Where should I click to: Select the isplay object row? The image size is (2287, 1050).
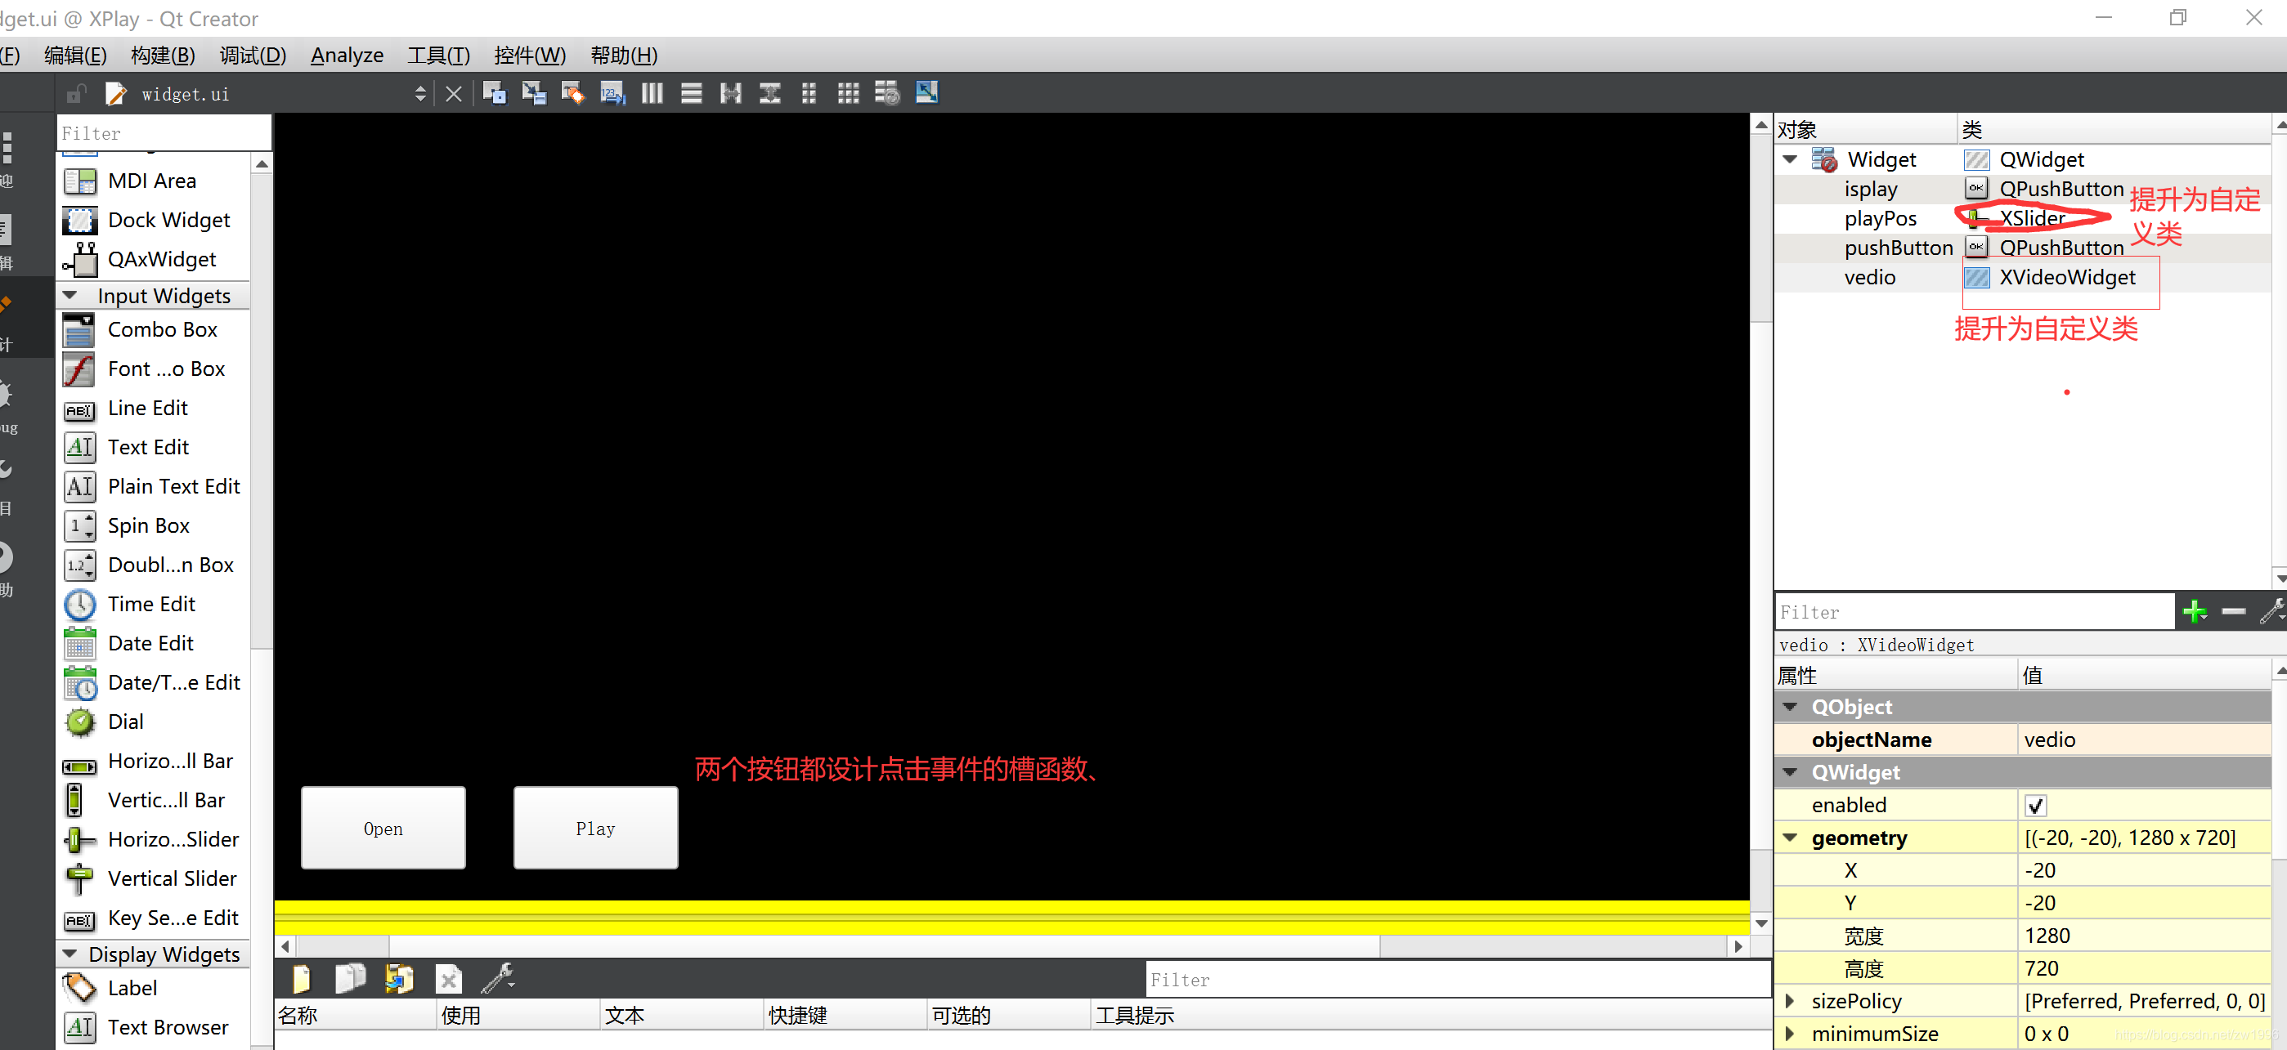click(x=2022, y=189)
